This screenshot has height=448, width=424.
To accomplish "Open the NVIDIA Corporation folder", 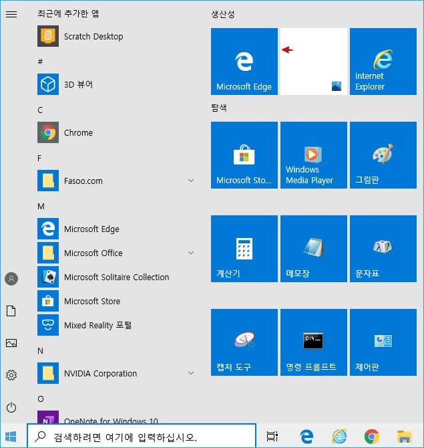I will click(x=117, y=373).
